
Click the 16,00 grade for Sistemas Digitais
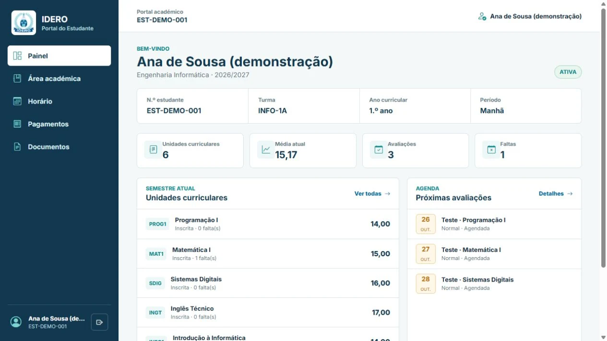[x=380, y=283]
